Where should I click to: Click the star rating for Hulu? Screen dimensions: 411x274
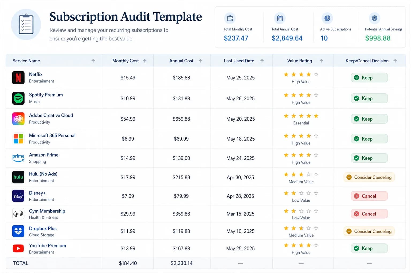pyautogui.click(x=301, y=174)
